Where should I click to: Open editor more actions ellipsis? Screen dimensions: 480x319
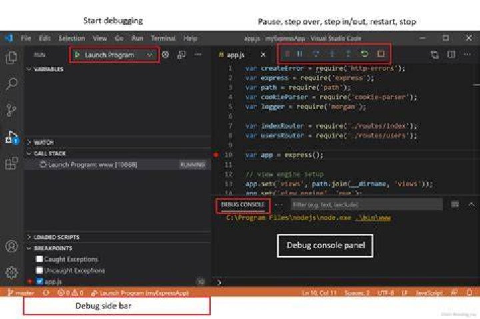click(467, 55)
